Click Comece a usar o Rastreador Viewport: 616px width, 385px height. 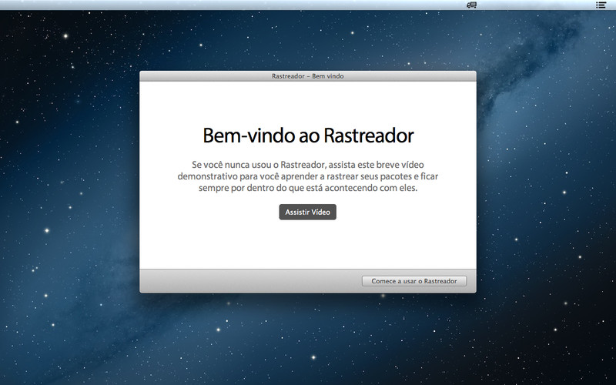(414, 281)
